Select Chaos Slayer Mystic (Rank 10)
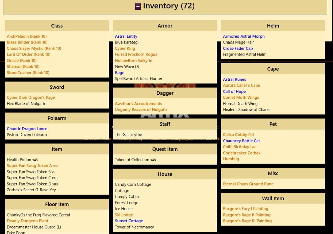 34,48
